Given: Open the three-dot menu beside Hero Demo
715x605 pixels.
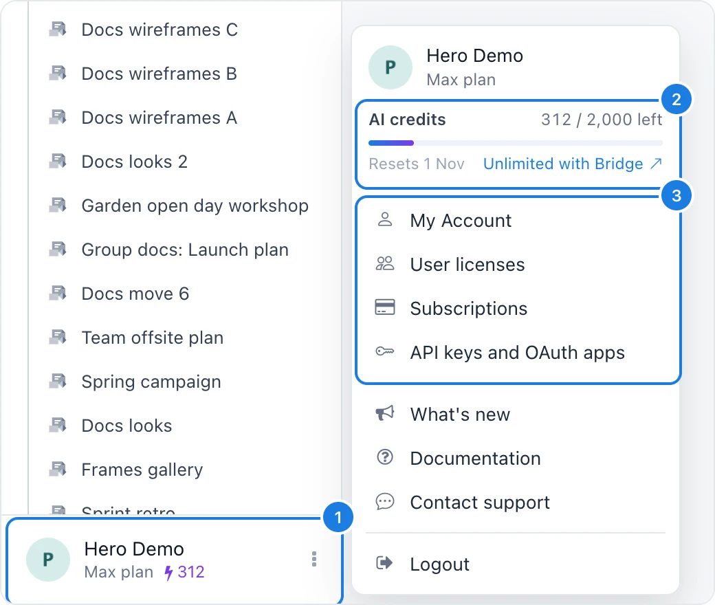Looking at the screenshot, I should click(314, 559).
